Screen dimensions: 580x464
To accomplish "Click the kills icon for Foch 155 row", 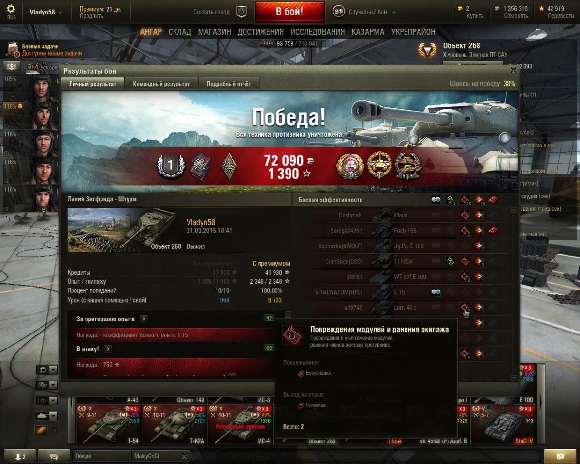I will pos(493,231).
